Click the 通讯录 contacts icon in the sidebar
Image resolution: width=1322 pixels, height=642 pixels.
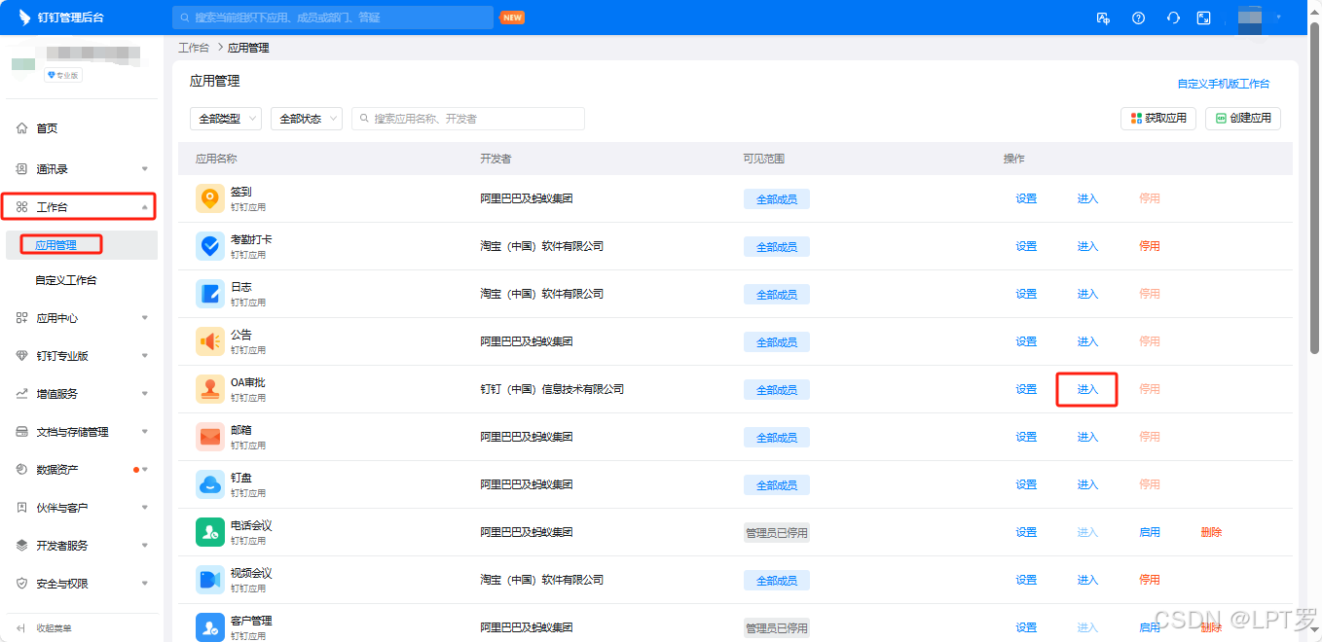pyautogui.click(x=21, y=168)
